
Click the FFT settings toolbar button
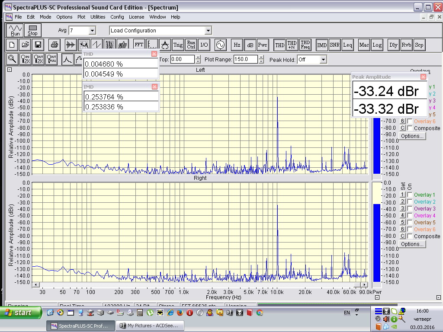point(139,45)
